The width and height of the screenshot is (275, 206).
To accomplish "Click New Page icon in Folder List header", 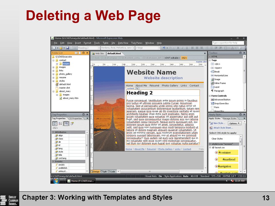I will click(80, 53).
